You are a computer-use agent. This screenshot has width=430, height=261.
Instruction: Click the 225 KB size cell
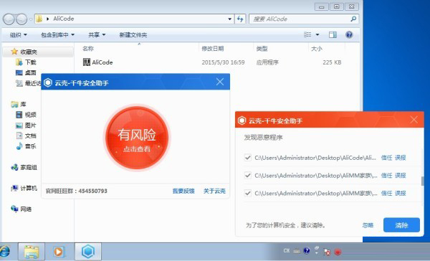(x=332, y=62)
